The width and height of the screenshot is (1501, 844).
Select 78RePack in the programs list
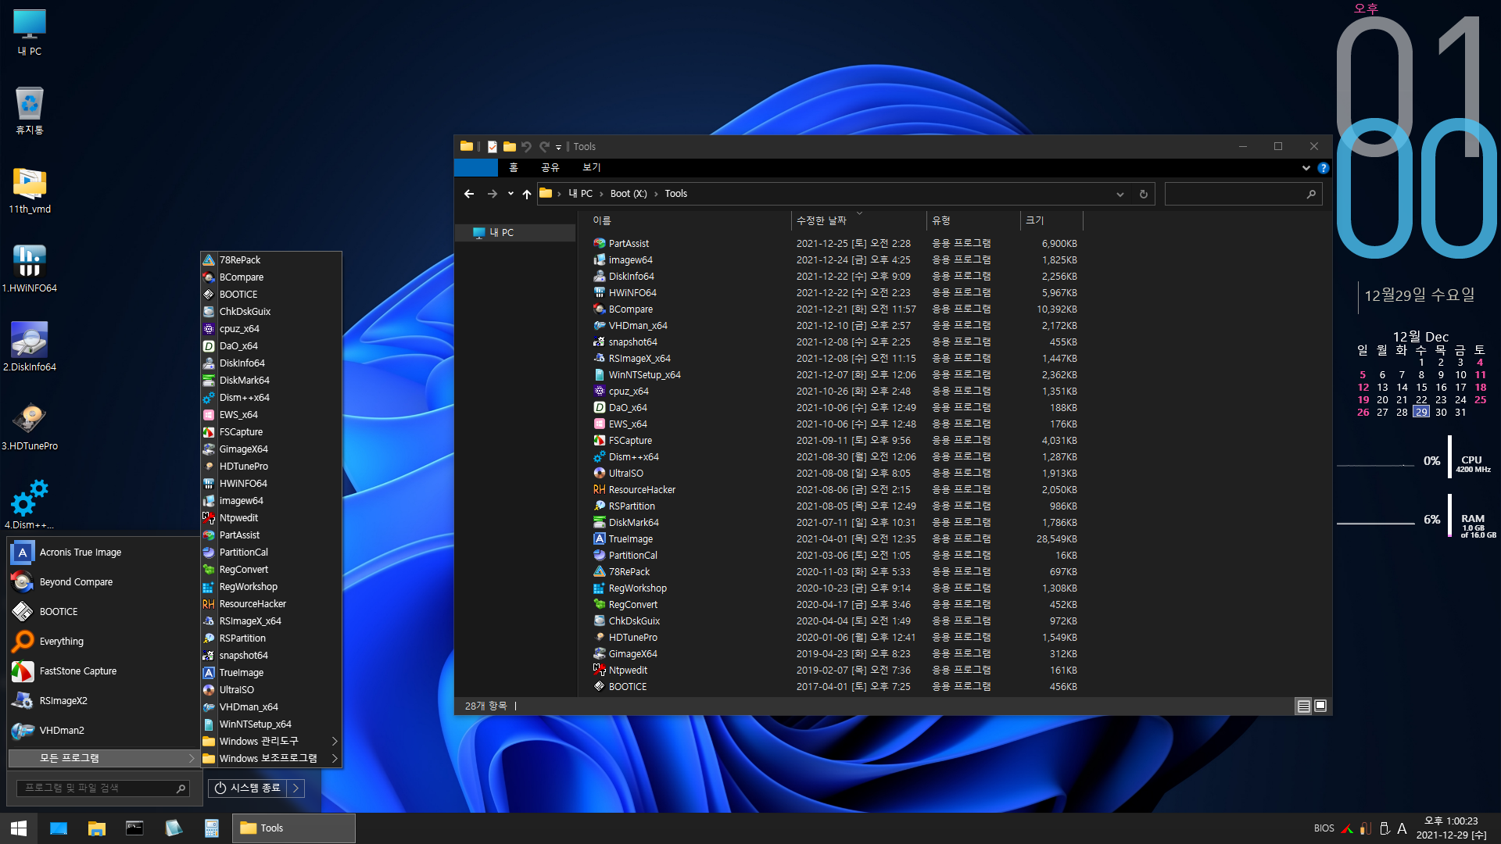(x=270, y=260)
